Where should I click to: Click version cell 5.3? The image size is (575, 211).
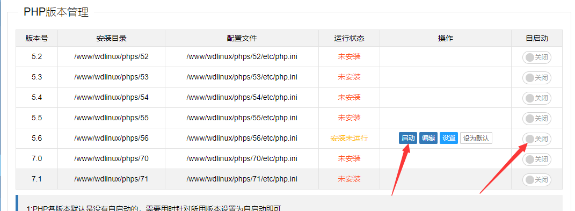click(37, 77)
